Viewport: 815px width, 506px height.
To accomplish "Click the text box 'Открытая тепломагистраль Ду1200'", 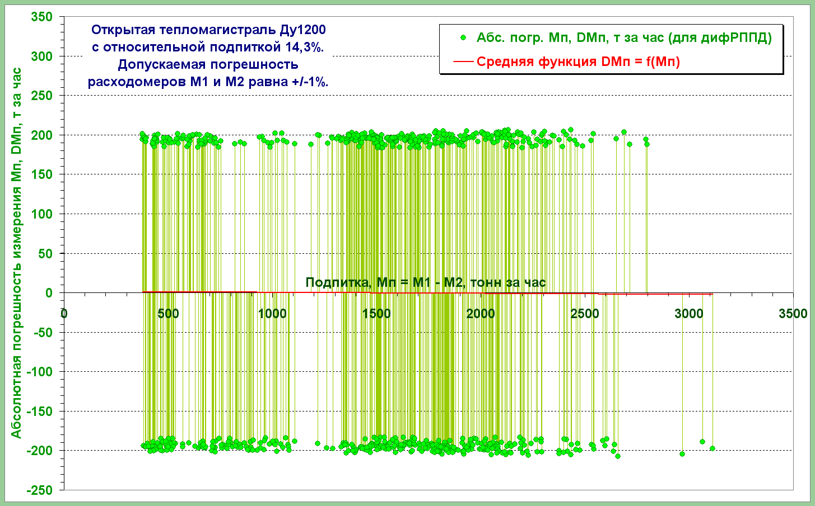I will click(x=208, y=30).
